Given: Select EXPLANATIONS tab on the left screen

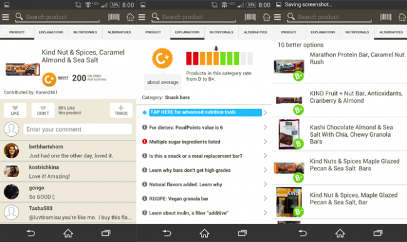Looking at the screenshot, I should (x=51, y=32).
